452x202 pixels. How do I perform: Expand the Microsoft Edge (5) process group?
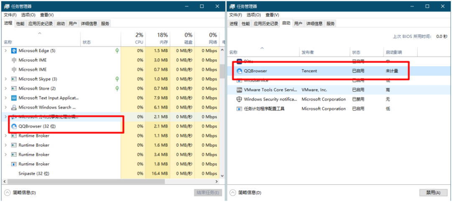5,51
